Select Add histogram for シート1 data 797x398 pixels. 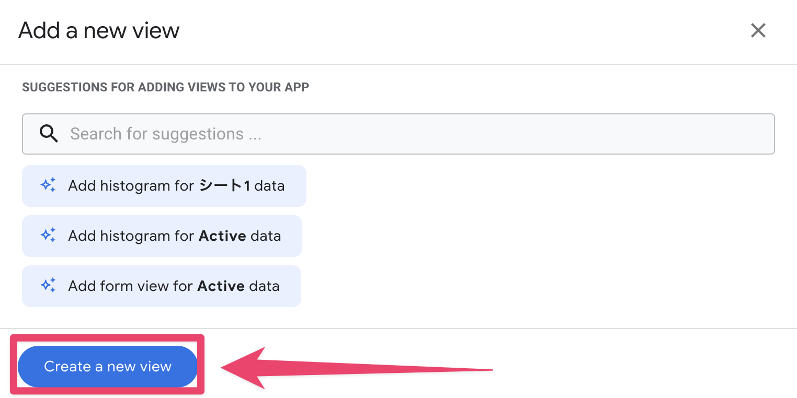[164, 186]
